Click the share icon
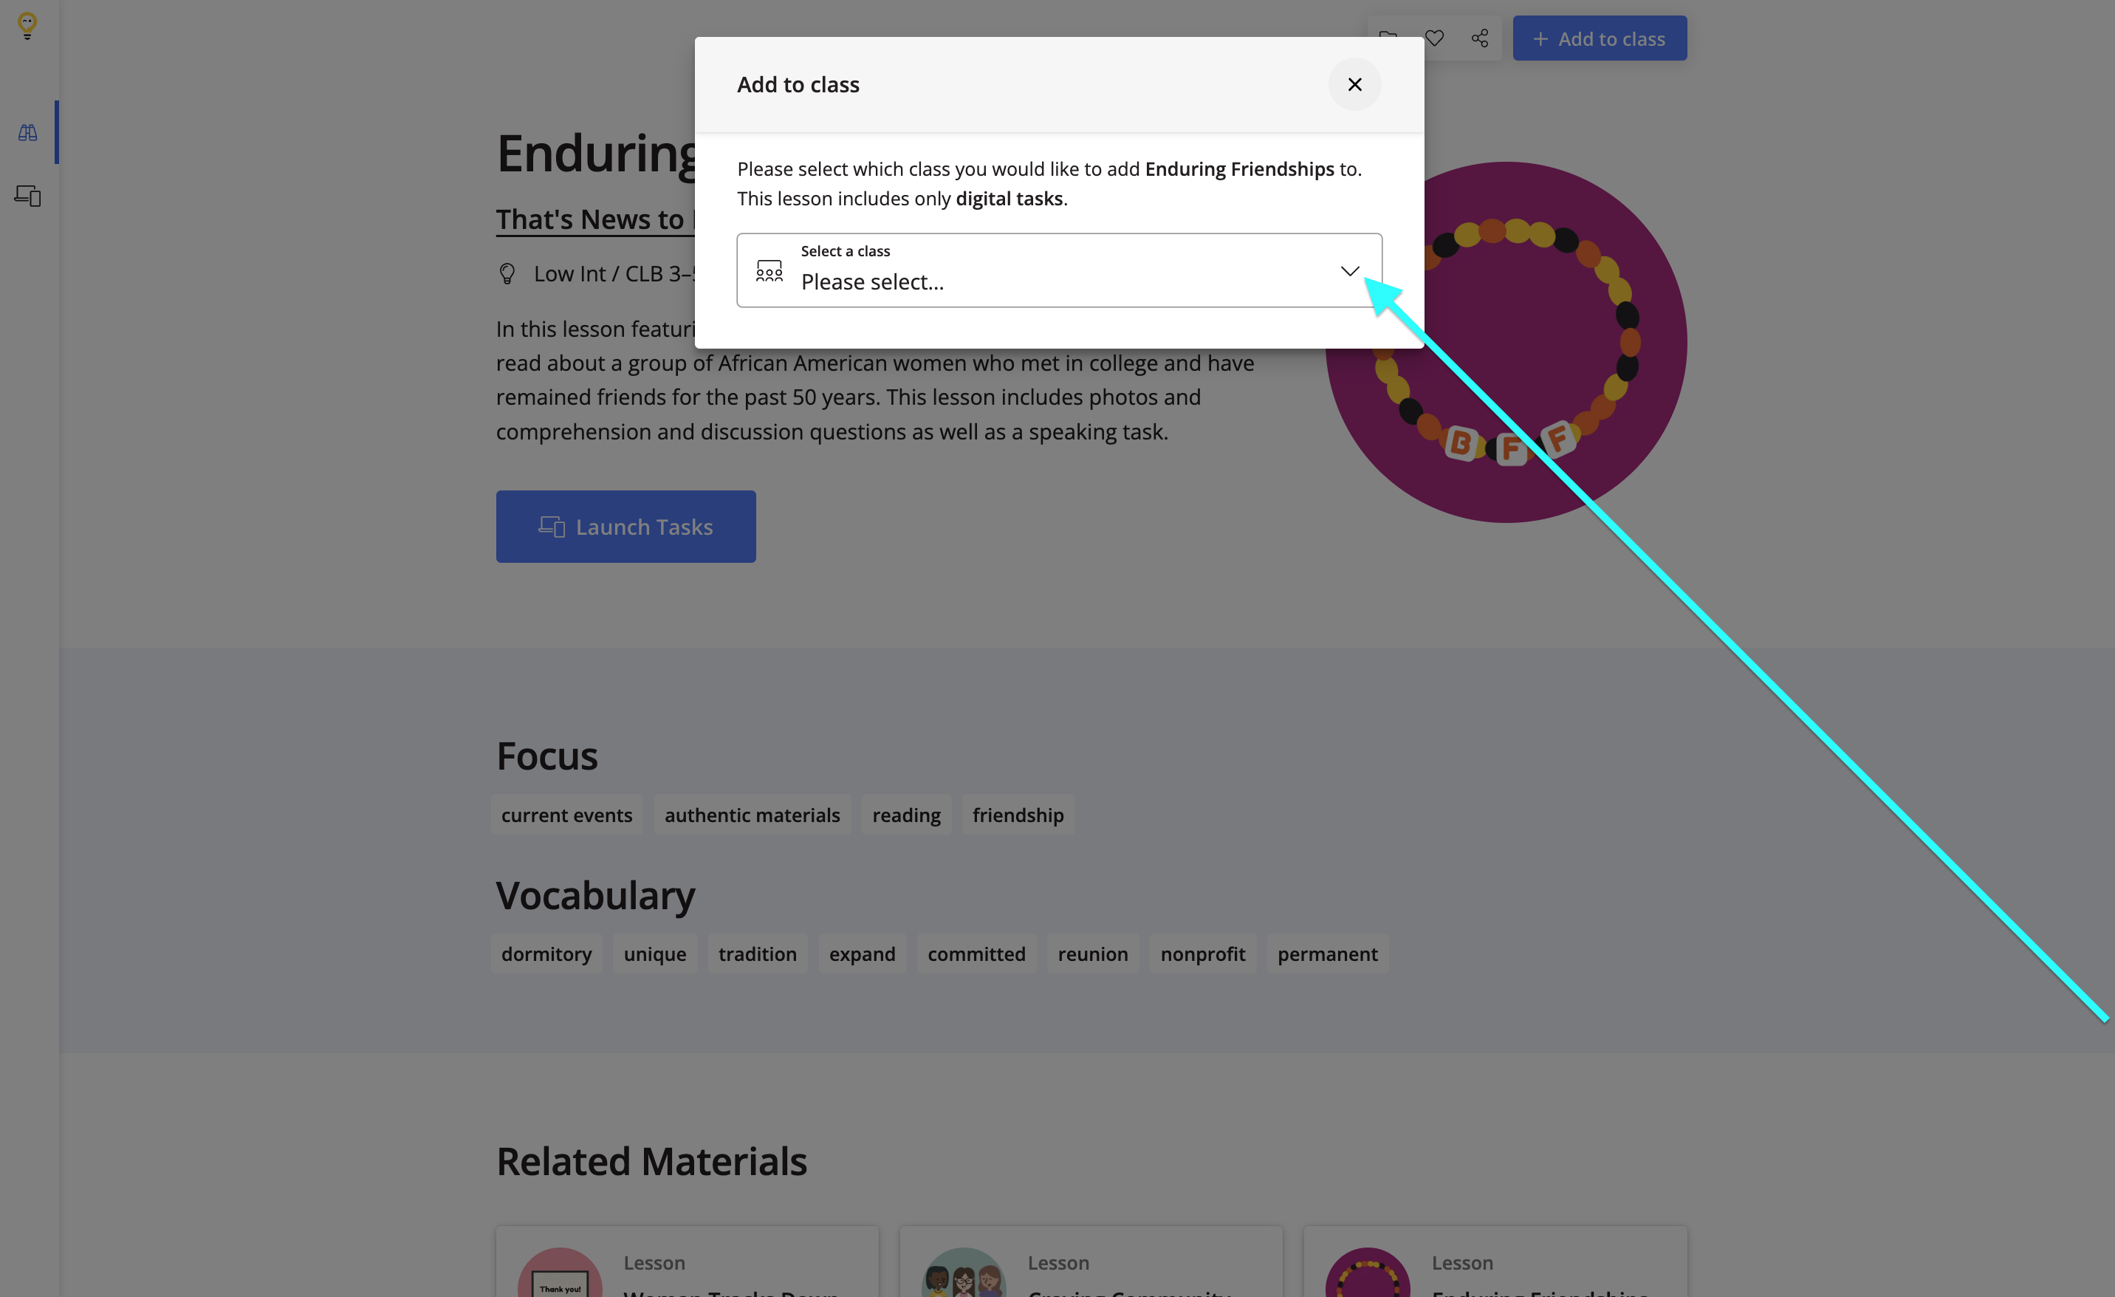The height and width of the screenshot is (1297, 2115). 1480,38
